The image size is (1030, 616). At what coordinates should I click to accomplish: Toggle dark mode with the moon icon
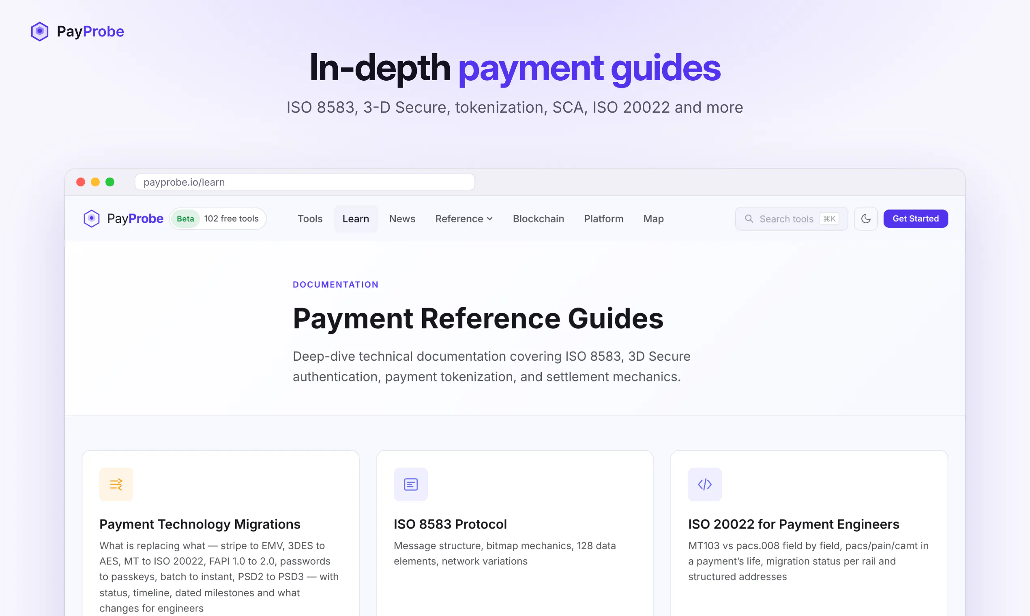[x=865, y=218]
